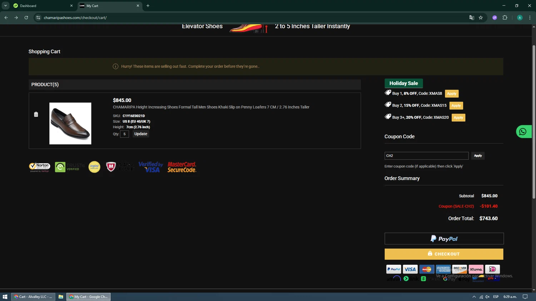Click the Norton Secured badge
Screen dimensions: 536x301
[x=40, y=167]
